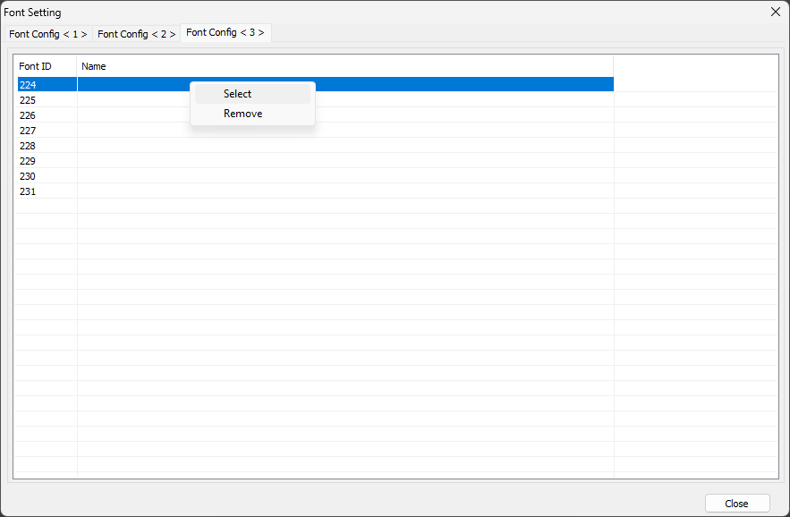The width and height of the screenshot is (790, 517).
Task: Click the Name cell of row 228
Action: click(x=344, y=146)
